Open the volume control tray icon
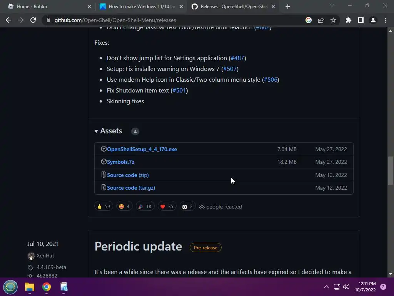The image size is (394, 296). point(346,287)
